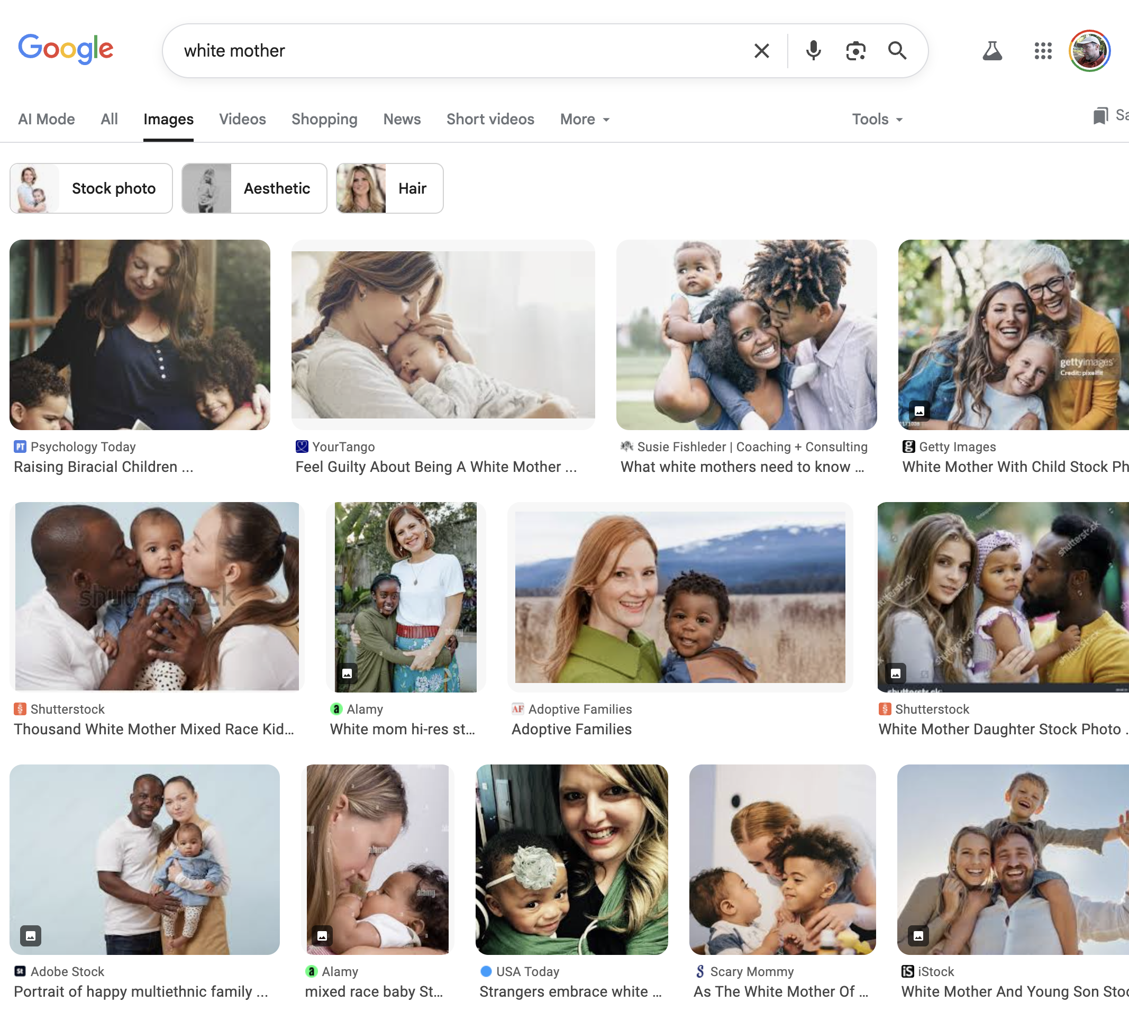1129x1020 pixels.
Task: Apply the Aesthetic filter chip
Action: tap(254, 188)
